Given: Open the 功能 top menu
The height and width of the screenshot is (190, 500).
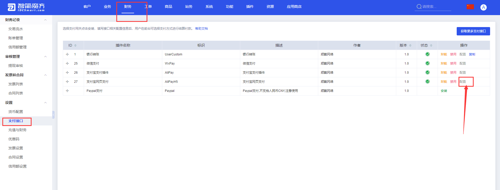Looking at the screenshot, I should pos(230,7).
